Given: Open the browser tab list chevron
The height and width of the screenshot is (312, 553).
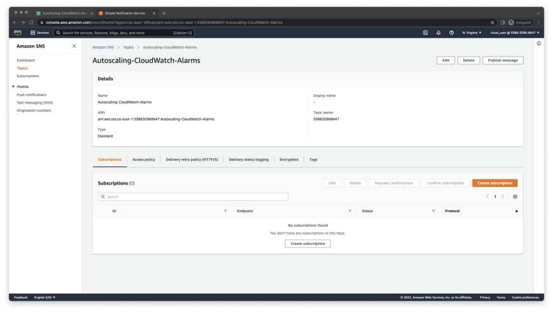Looking at the screenshot, I should click(538, 13).
